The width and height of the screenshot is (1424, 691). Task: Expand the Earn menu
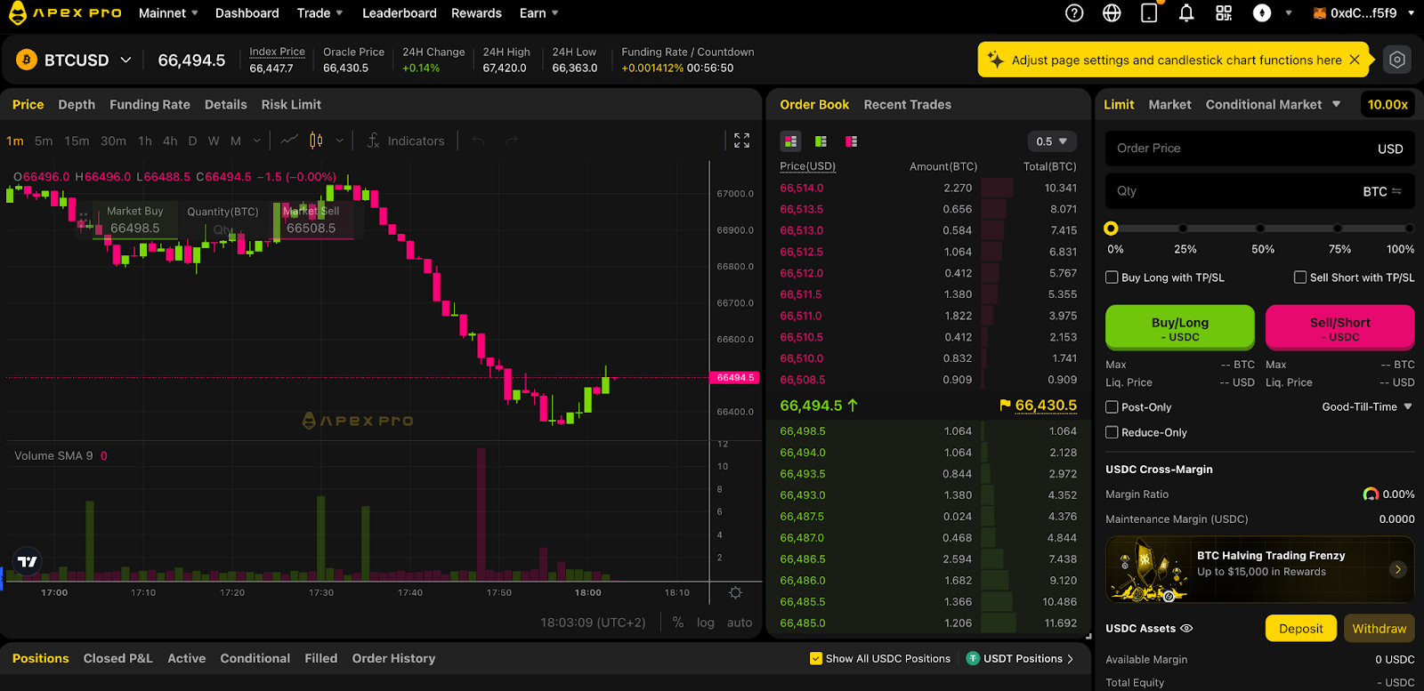(x=539, y=13)
